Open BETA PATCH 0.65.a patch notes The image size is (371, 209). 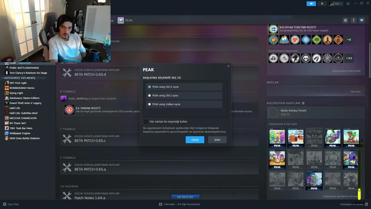pyautogui.click(x=159, y=167)
